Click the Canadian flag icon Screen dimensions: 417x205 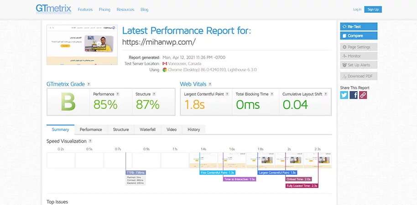165,64
